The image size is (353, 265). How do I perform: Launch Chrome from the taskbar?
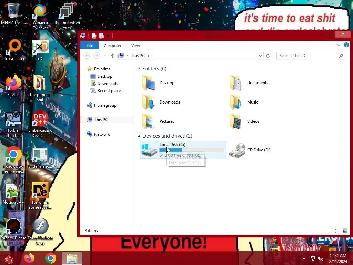pyautogui.click(x=51, y=258)
